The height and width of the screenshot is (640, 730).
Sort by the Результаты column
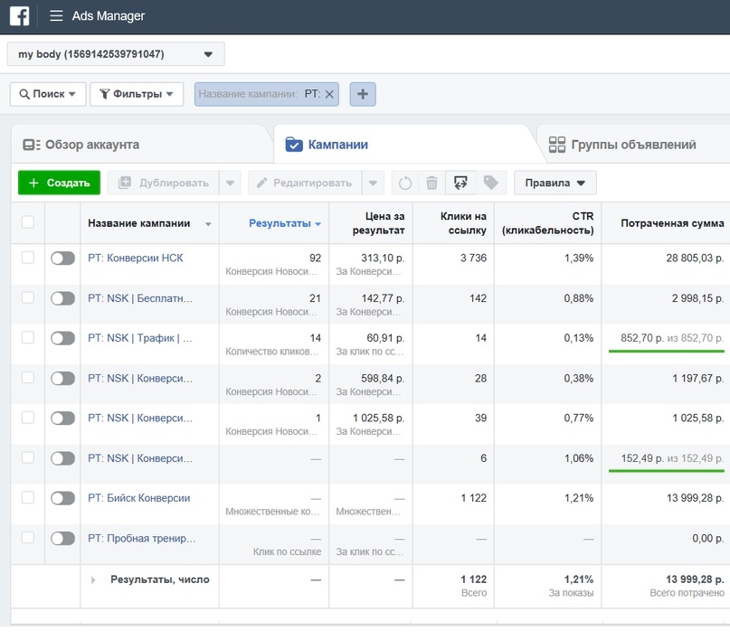(284, 223)
